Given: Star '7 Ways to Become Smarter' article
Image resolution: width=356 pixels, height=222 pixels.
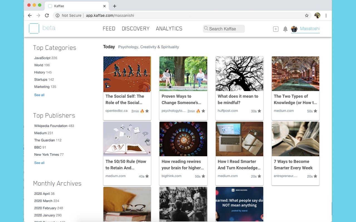Looking at the screenshot, I should click(315, 176).
